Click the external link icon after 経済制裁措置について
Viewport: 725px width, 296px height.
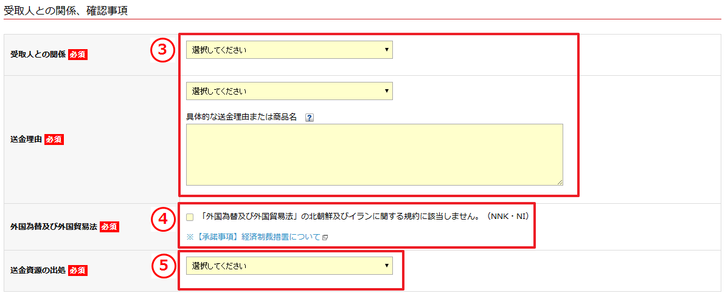coord(325,237)
